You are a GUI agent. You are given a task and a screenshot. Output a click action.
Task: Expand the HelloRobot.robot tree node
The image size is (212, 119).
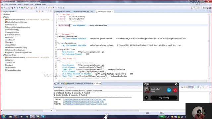4,35
